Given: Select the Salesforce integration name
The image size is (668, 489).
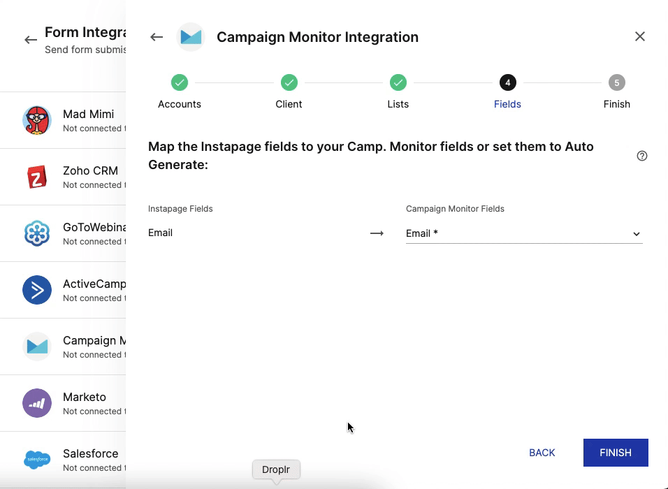Looking at the screenshot, I should click(91, 453).
